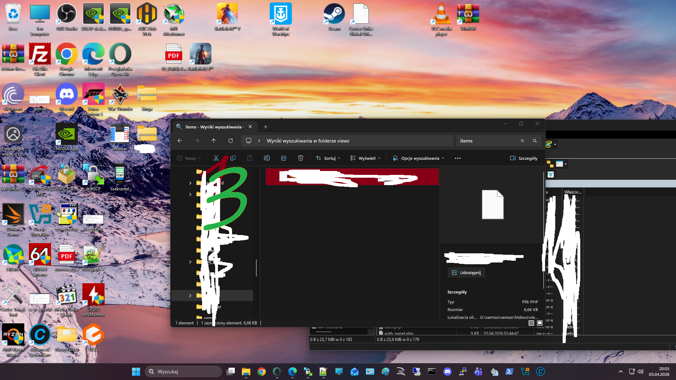Image resolution: width=676 pixels, height=380 pixels.
Task: Go up one folder level arrow
Action: (214, 141)
